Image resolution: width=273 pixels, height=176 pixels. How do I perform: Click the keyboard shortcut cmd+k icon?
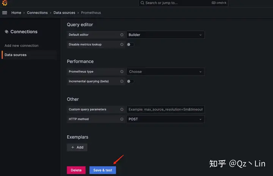click(x=213, y=3)
